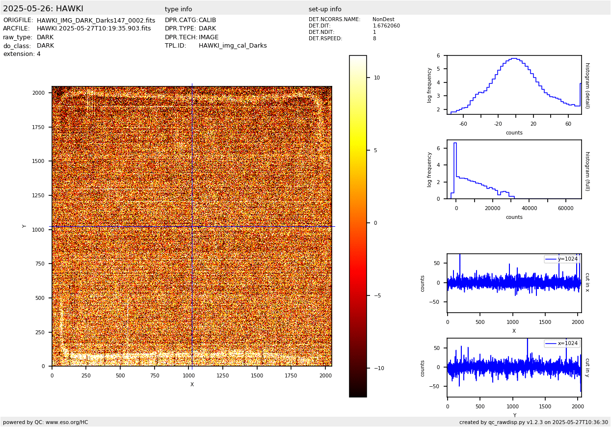
Task: Click the qc_rawdisp.py creation note in footer
Action: (x=533, y=422)
